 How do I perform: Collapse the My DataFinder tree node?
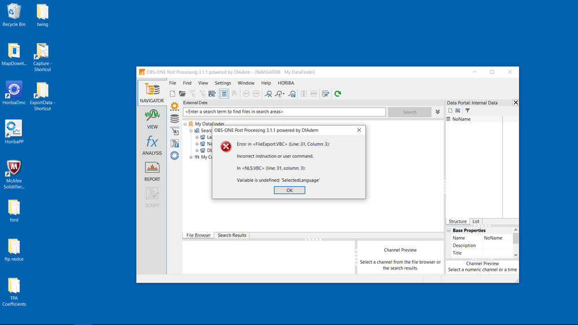[x=185, y=124]
